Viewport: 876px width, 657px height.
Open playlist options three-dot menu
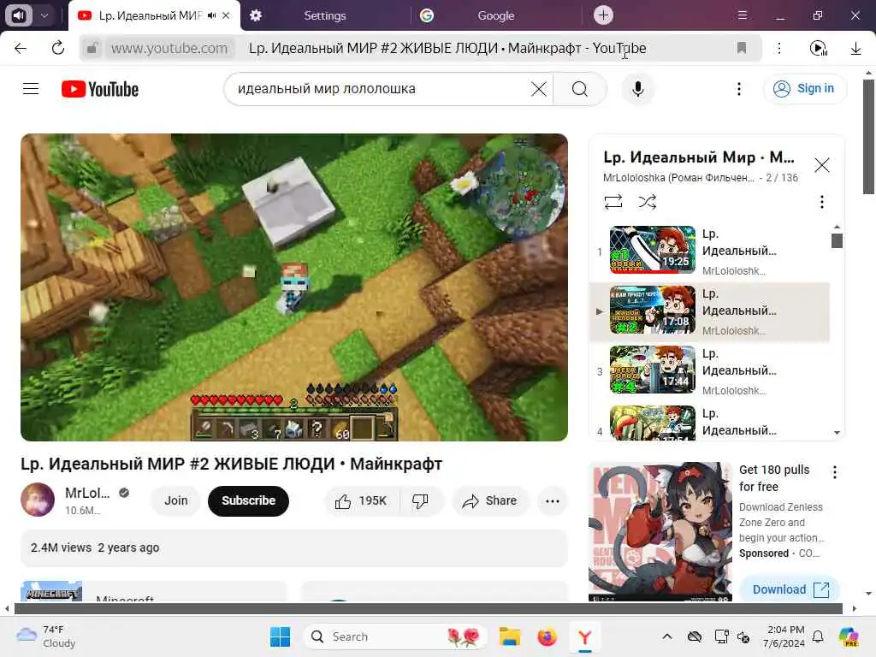[821, 202]
